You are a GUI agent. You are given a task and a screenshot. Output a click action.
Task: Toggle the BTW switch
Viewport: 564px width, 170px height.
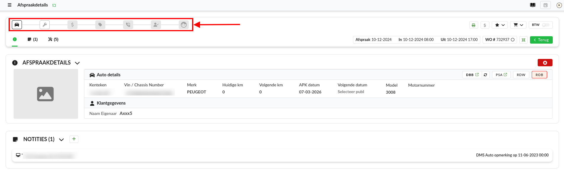(545, 25)
